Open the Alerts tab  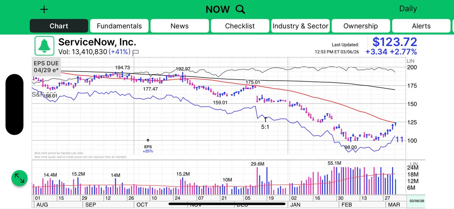[x=421, y=26]
